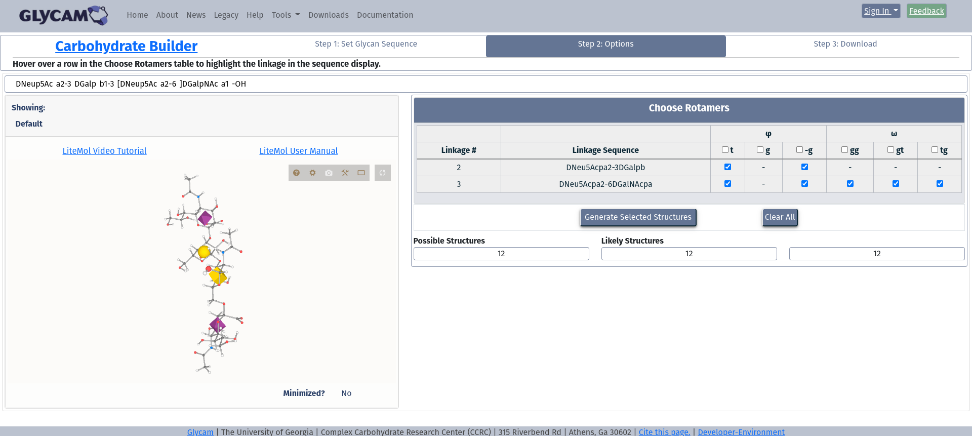Toggle the ω tg column header checkbox
972x436 pixels.
935,150
